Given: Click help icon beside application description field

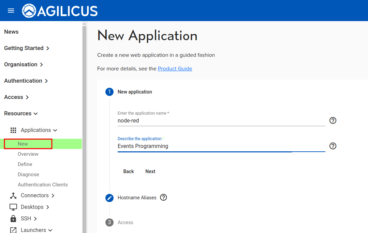Looking at the screenshot, I should click(x=333, y=146).
